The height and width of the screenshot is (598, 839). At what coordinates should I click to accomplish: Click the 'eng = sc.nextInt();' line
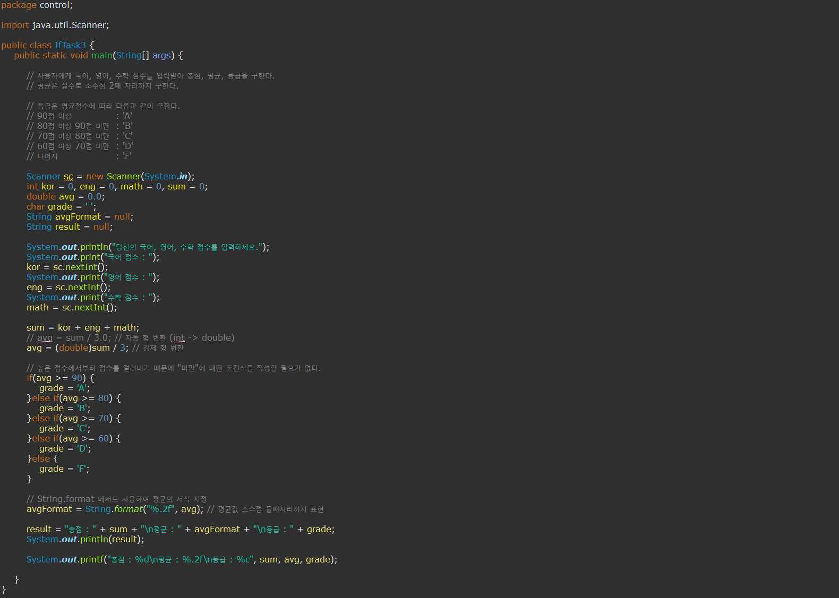tap(69, 288)
